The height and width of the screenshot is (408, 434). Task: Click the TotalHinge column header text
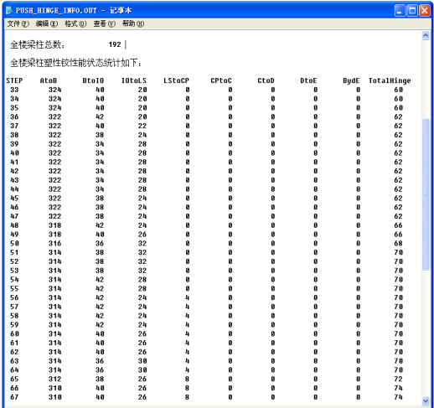pyautogui.click(x=390, y=80)
